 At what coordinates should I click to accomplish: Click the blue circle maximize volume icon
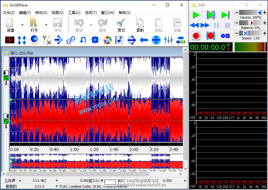coord(156,40)
